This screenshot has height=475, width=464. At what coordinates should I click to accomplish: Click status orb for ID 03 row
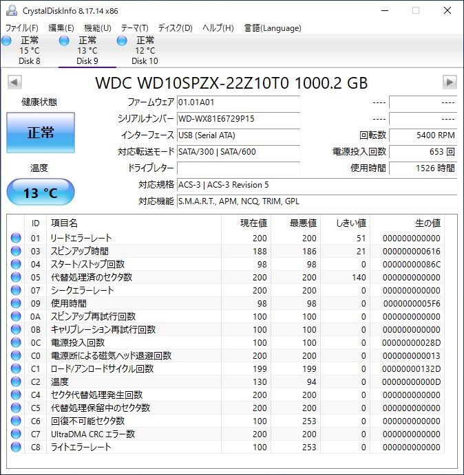(x=16, y=251)
